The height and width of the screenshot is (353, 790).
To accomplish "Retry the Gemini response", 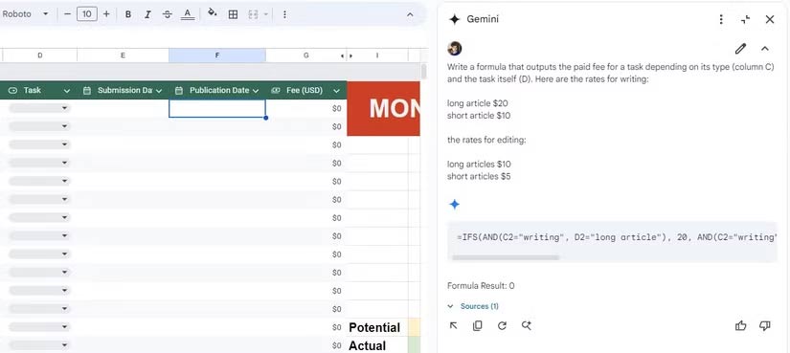I will click(x=502, y=326).
